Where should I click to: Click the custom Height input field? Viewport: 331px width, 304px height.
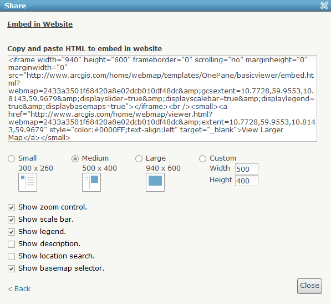point(247,181)
